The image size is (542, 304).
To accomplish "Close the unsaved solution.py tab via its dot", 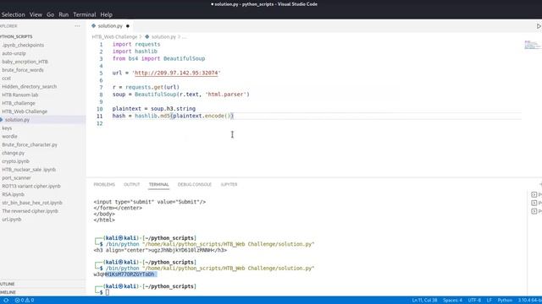I will tap(128, 26).
